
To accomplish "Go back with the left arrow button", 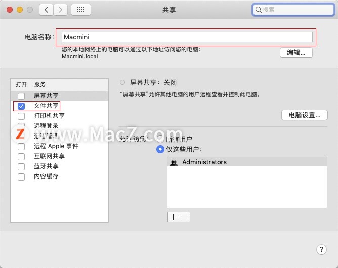I will [x=46, y=10].
